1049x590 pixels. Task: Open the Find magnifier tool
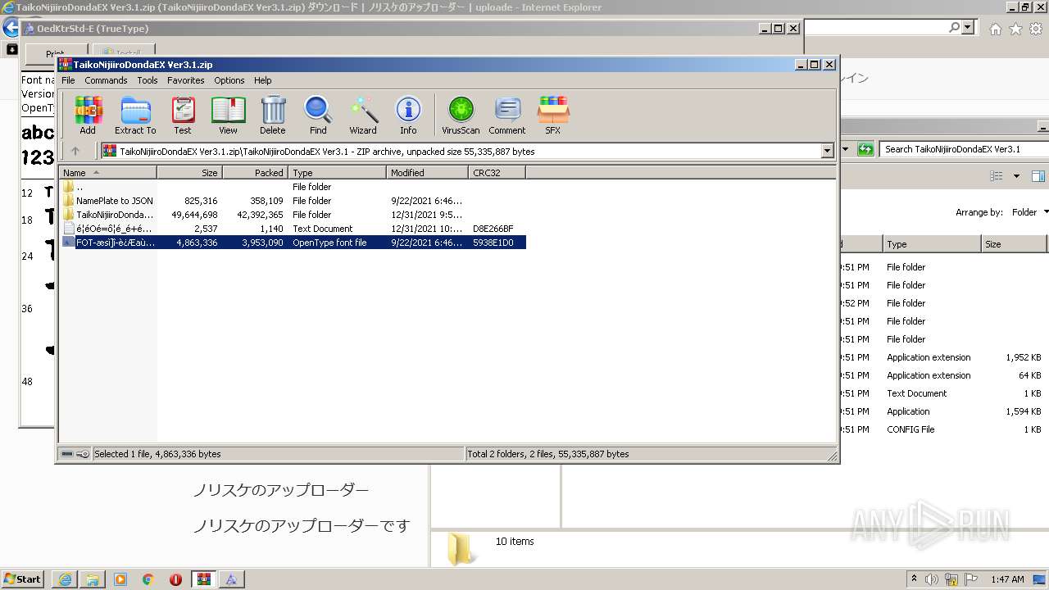[x=318, y=116]
